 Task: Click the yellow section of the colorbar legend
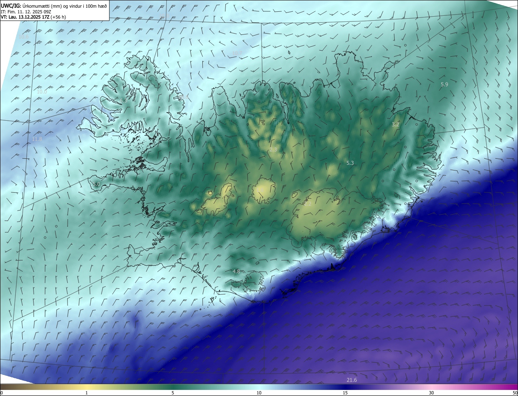click(x=87, y=387)
